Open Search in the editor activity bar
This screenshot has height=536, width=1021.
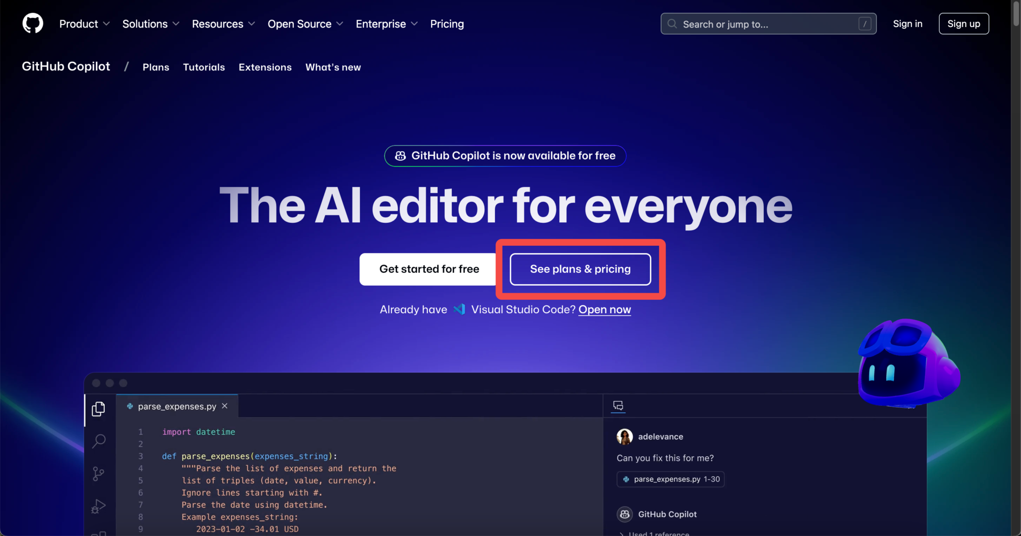(x=98, y=441)
